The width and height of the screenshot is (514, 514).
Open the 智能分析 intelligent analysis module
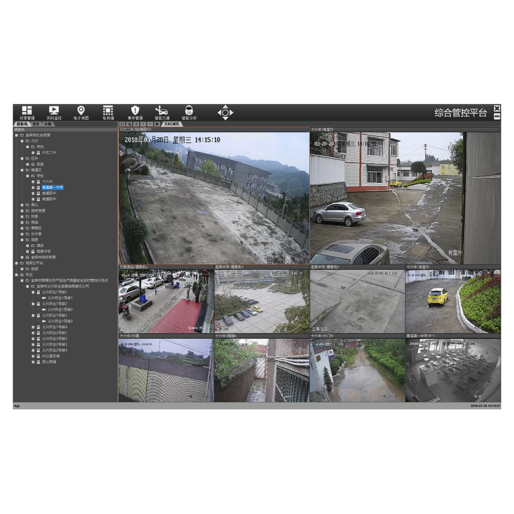190,112
